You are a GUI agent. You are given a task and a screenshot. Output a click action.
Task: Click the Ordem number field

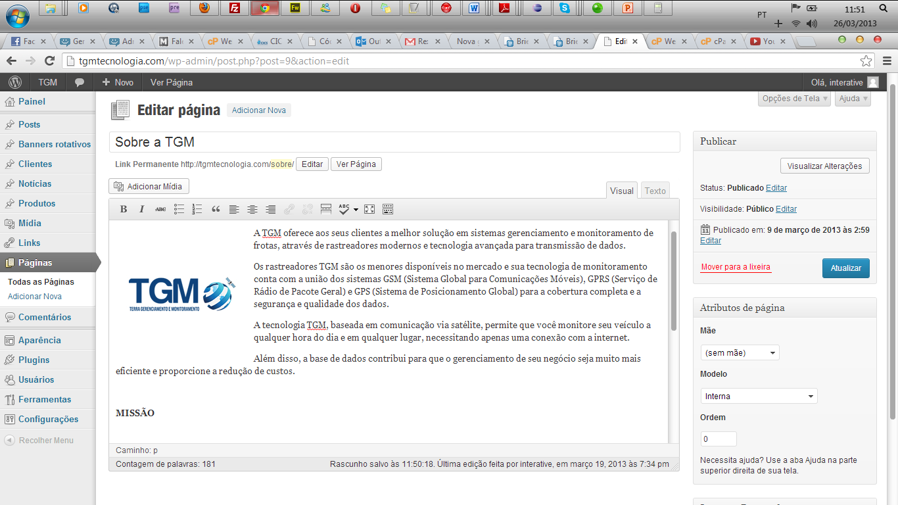coord(719,439)
